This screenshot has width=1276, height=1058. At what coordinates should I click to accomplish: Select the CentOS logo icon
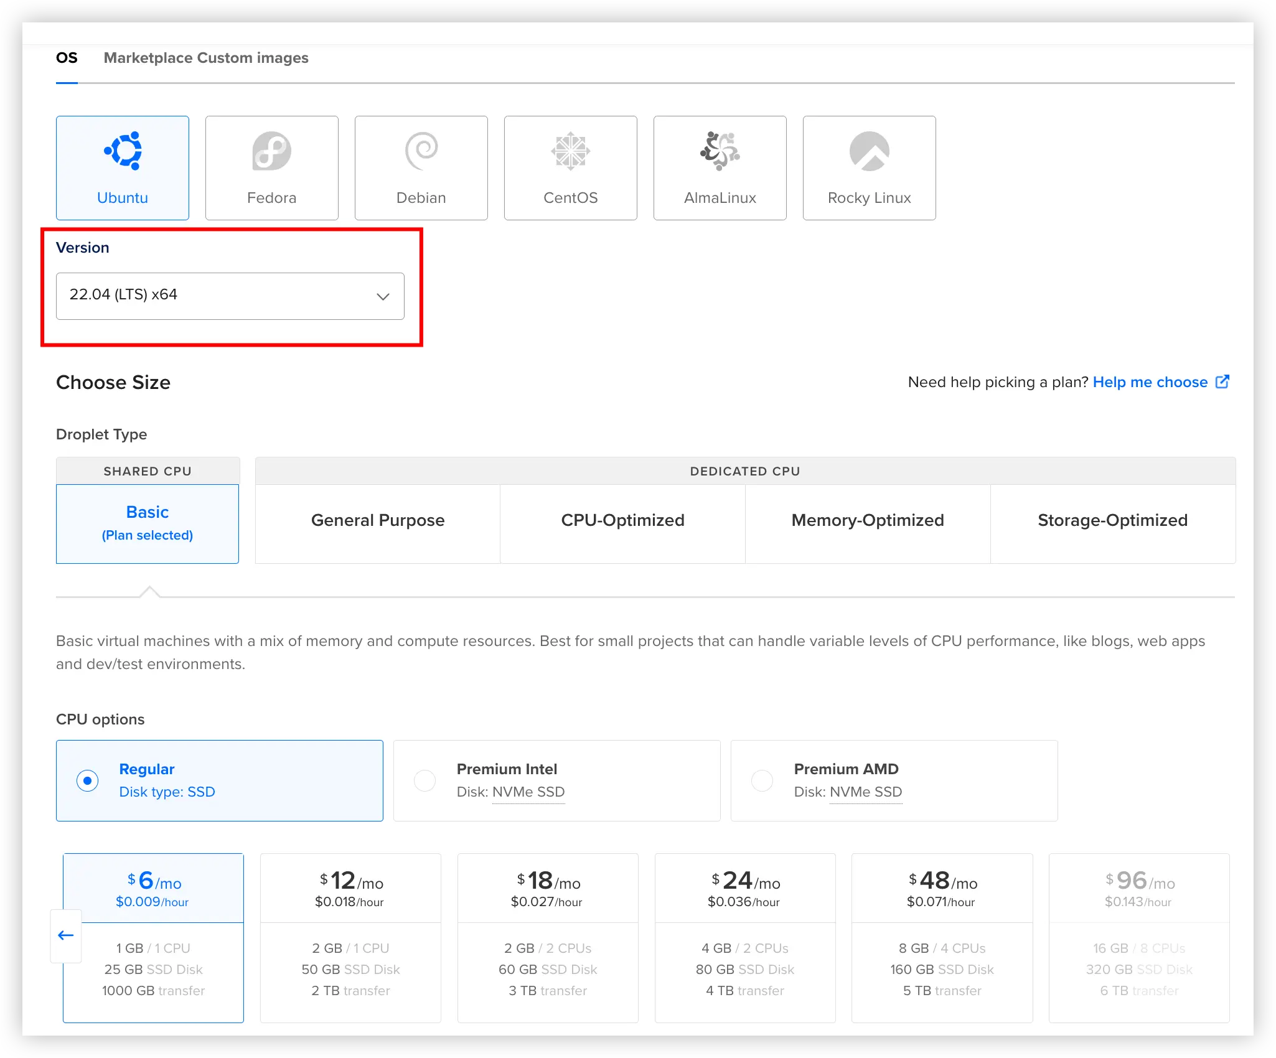[x=571, y=151]
